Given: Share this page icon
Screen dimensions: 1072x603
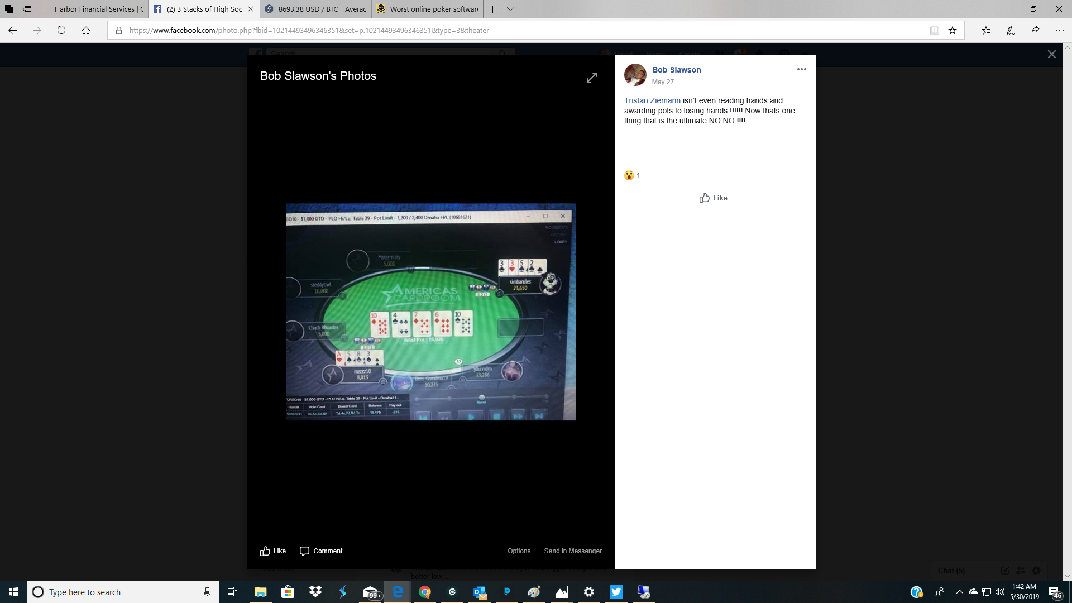Looking at the screenshot, I should click(x=1035, y=30).
